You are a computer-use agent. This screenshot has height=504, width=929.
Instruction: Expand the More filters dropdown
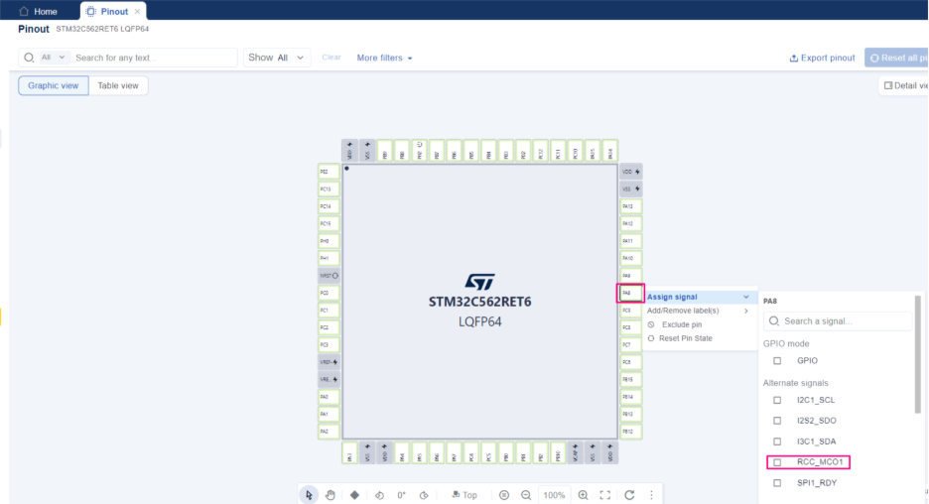pyautogui.click(x=384, y=58)
